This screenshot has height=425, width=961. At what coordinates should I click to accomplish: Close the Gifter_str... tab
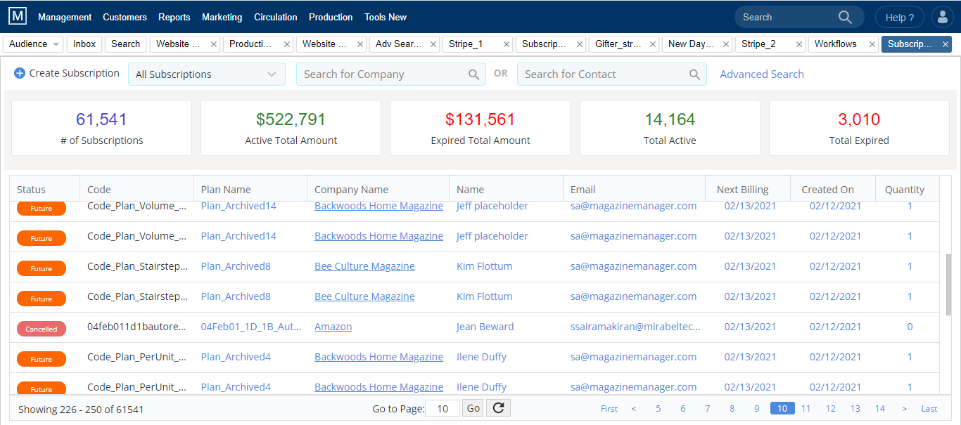[653, 44]
